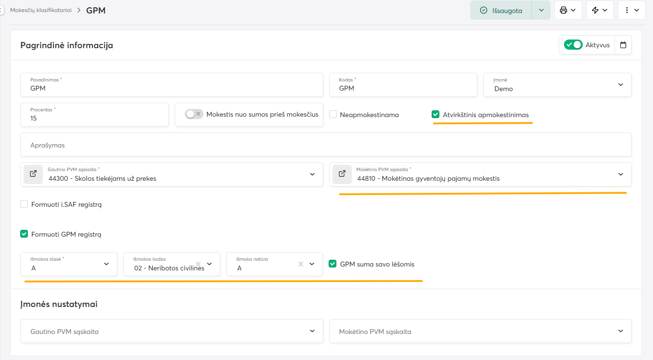Clear the Išmoka natūra value
The width and height of the screenshot is (653, 360).
[x=301, y=264]
